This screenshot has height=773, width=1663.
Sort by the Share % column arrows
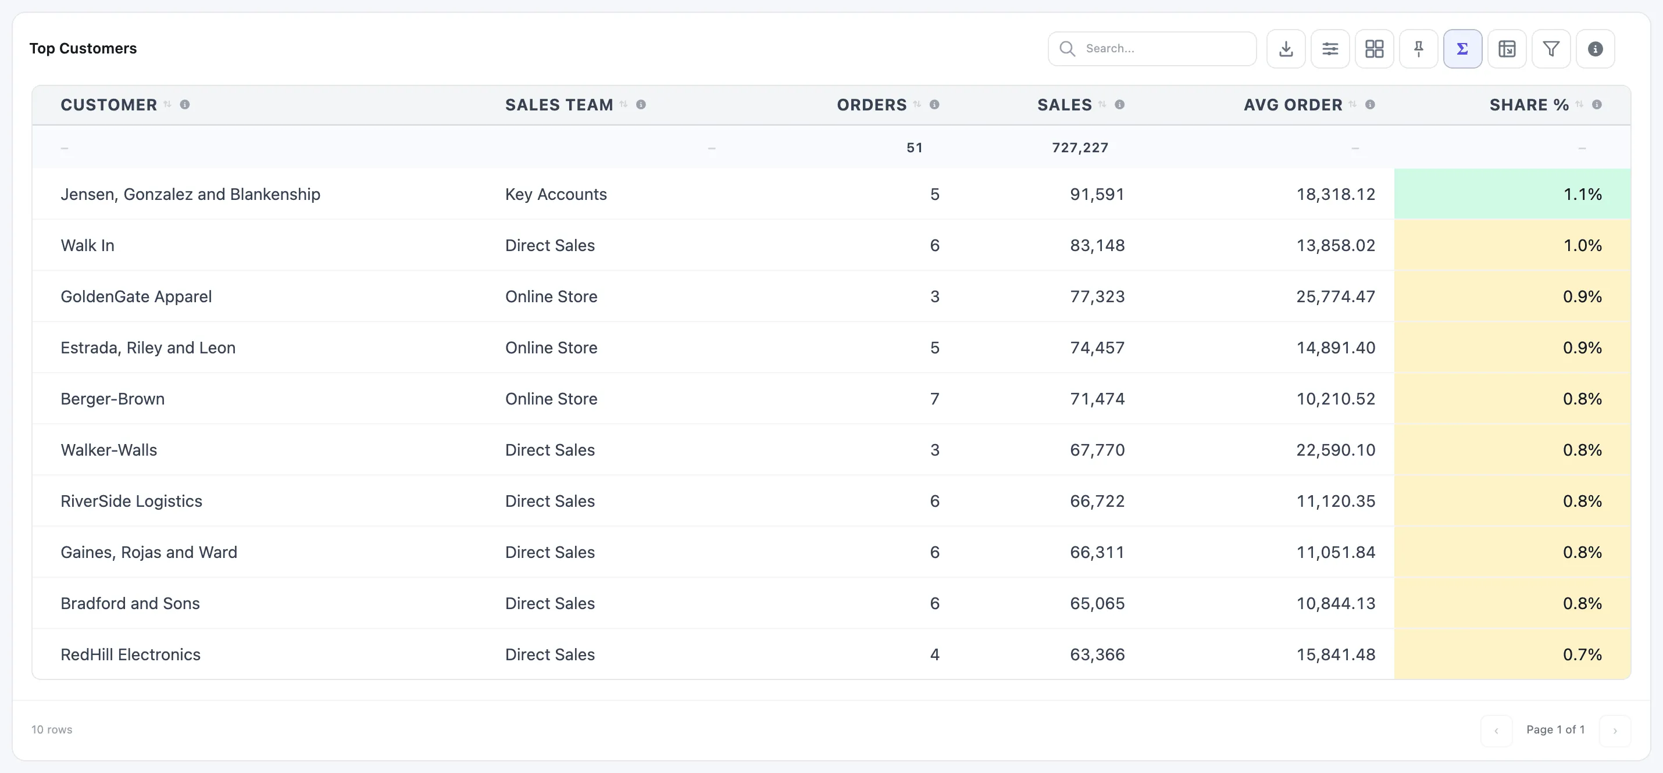tap(1579, 104)
